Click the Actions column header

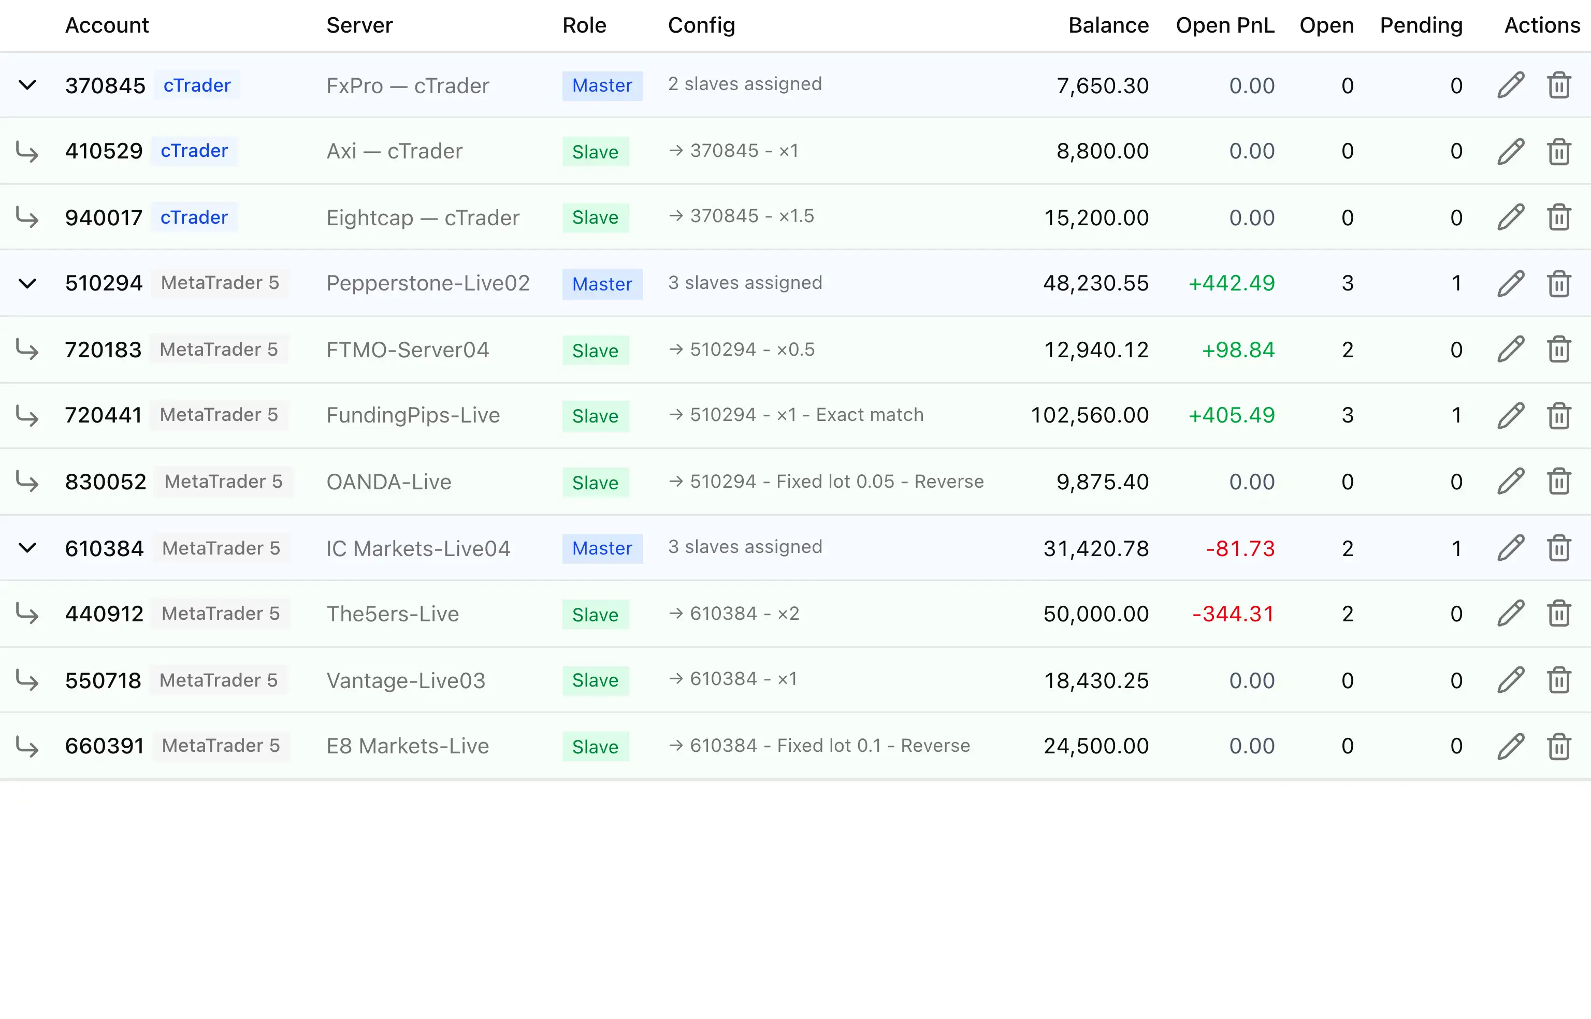(1542, 25)
